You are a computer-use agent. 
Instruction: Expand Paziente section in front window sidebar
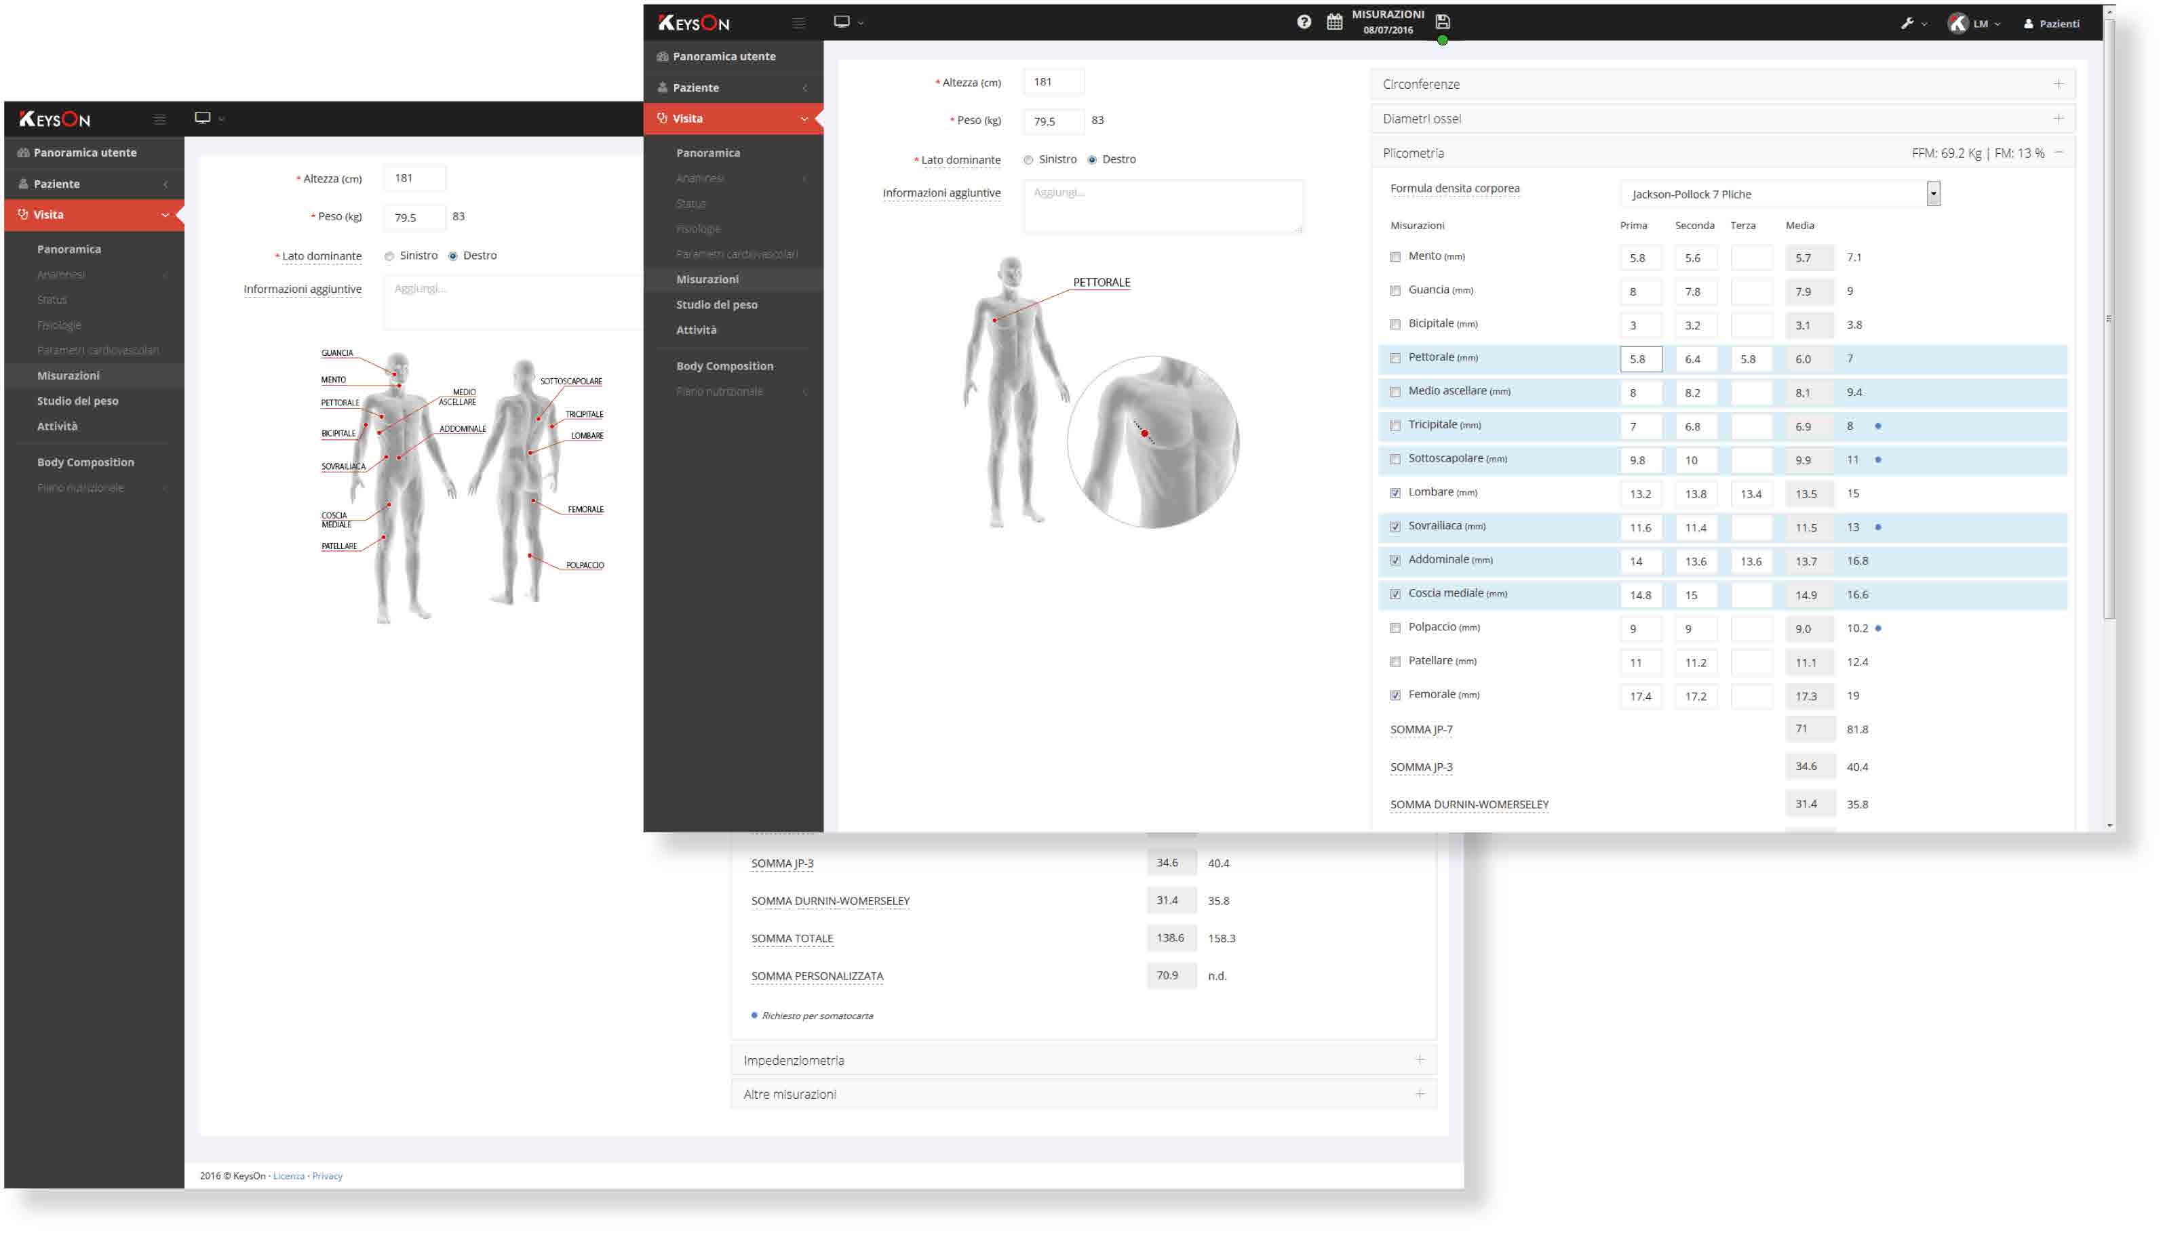tap(733, 87)
